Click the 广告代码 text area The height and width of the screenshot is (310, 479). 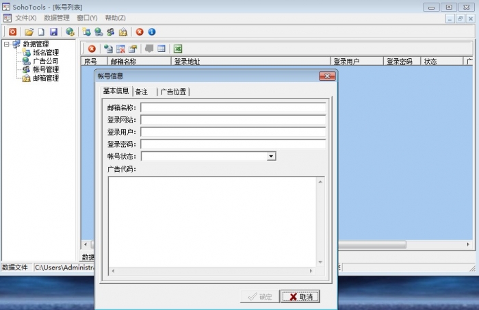pos(212,220)
